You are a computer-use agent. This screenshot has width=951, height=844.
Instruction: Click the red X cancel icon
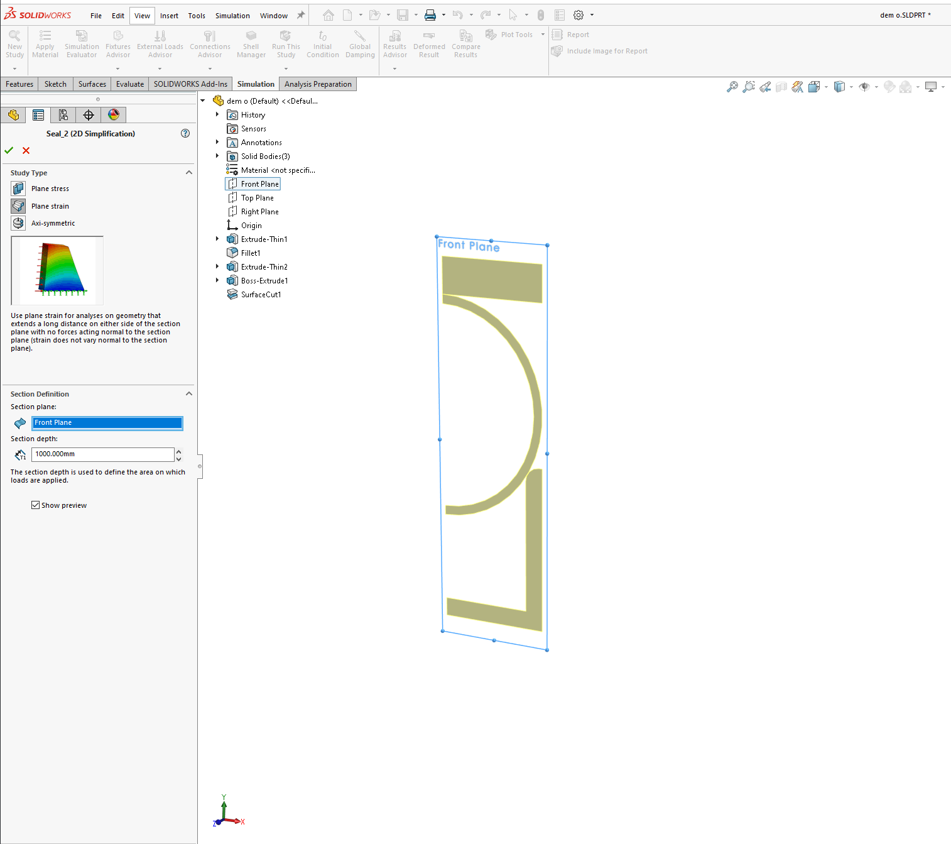click(x=26, y=150)
